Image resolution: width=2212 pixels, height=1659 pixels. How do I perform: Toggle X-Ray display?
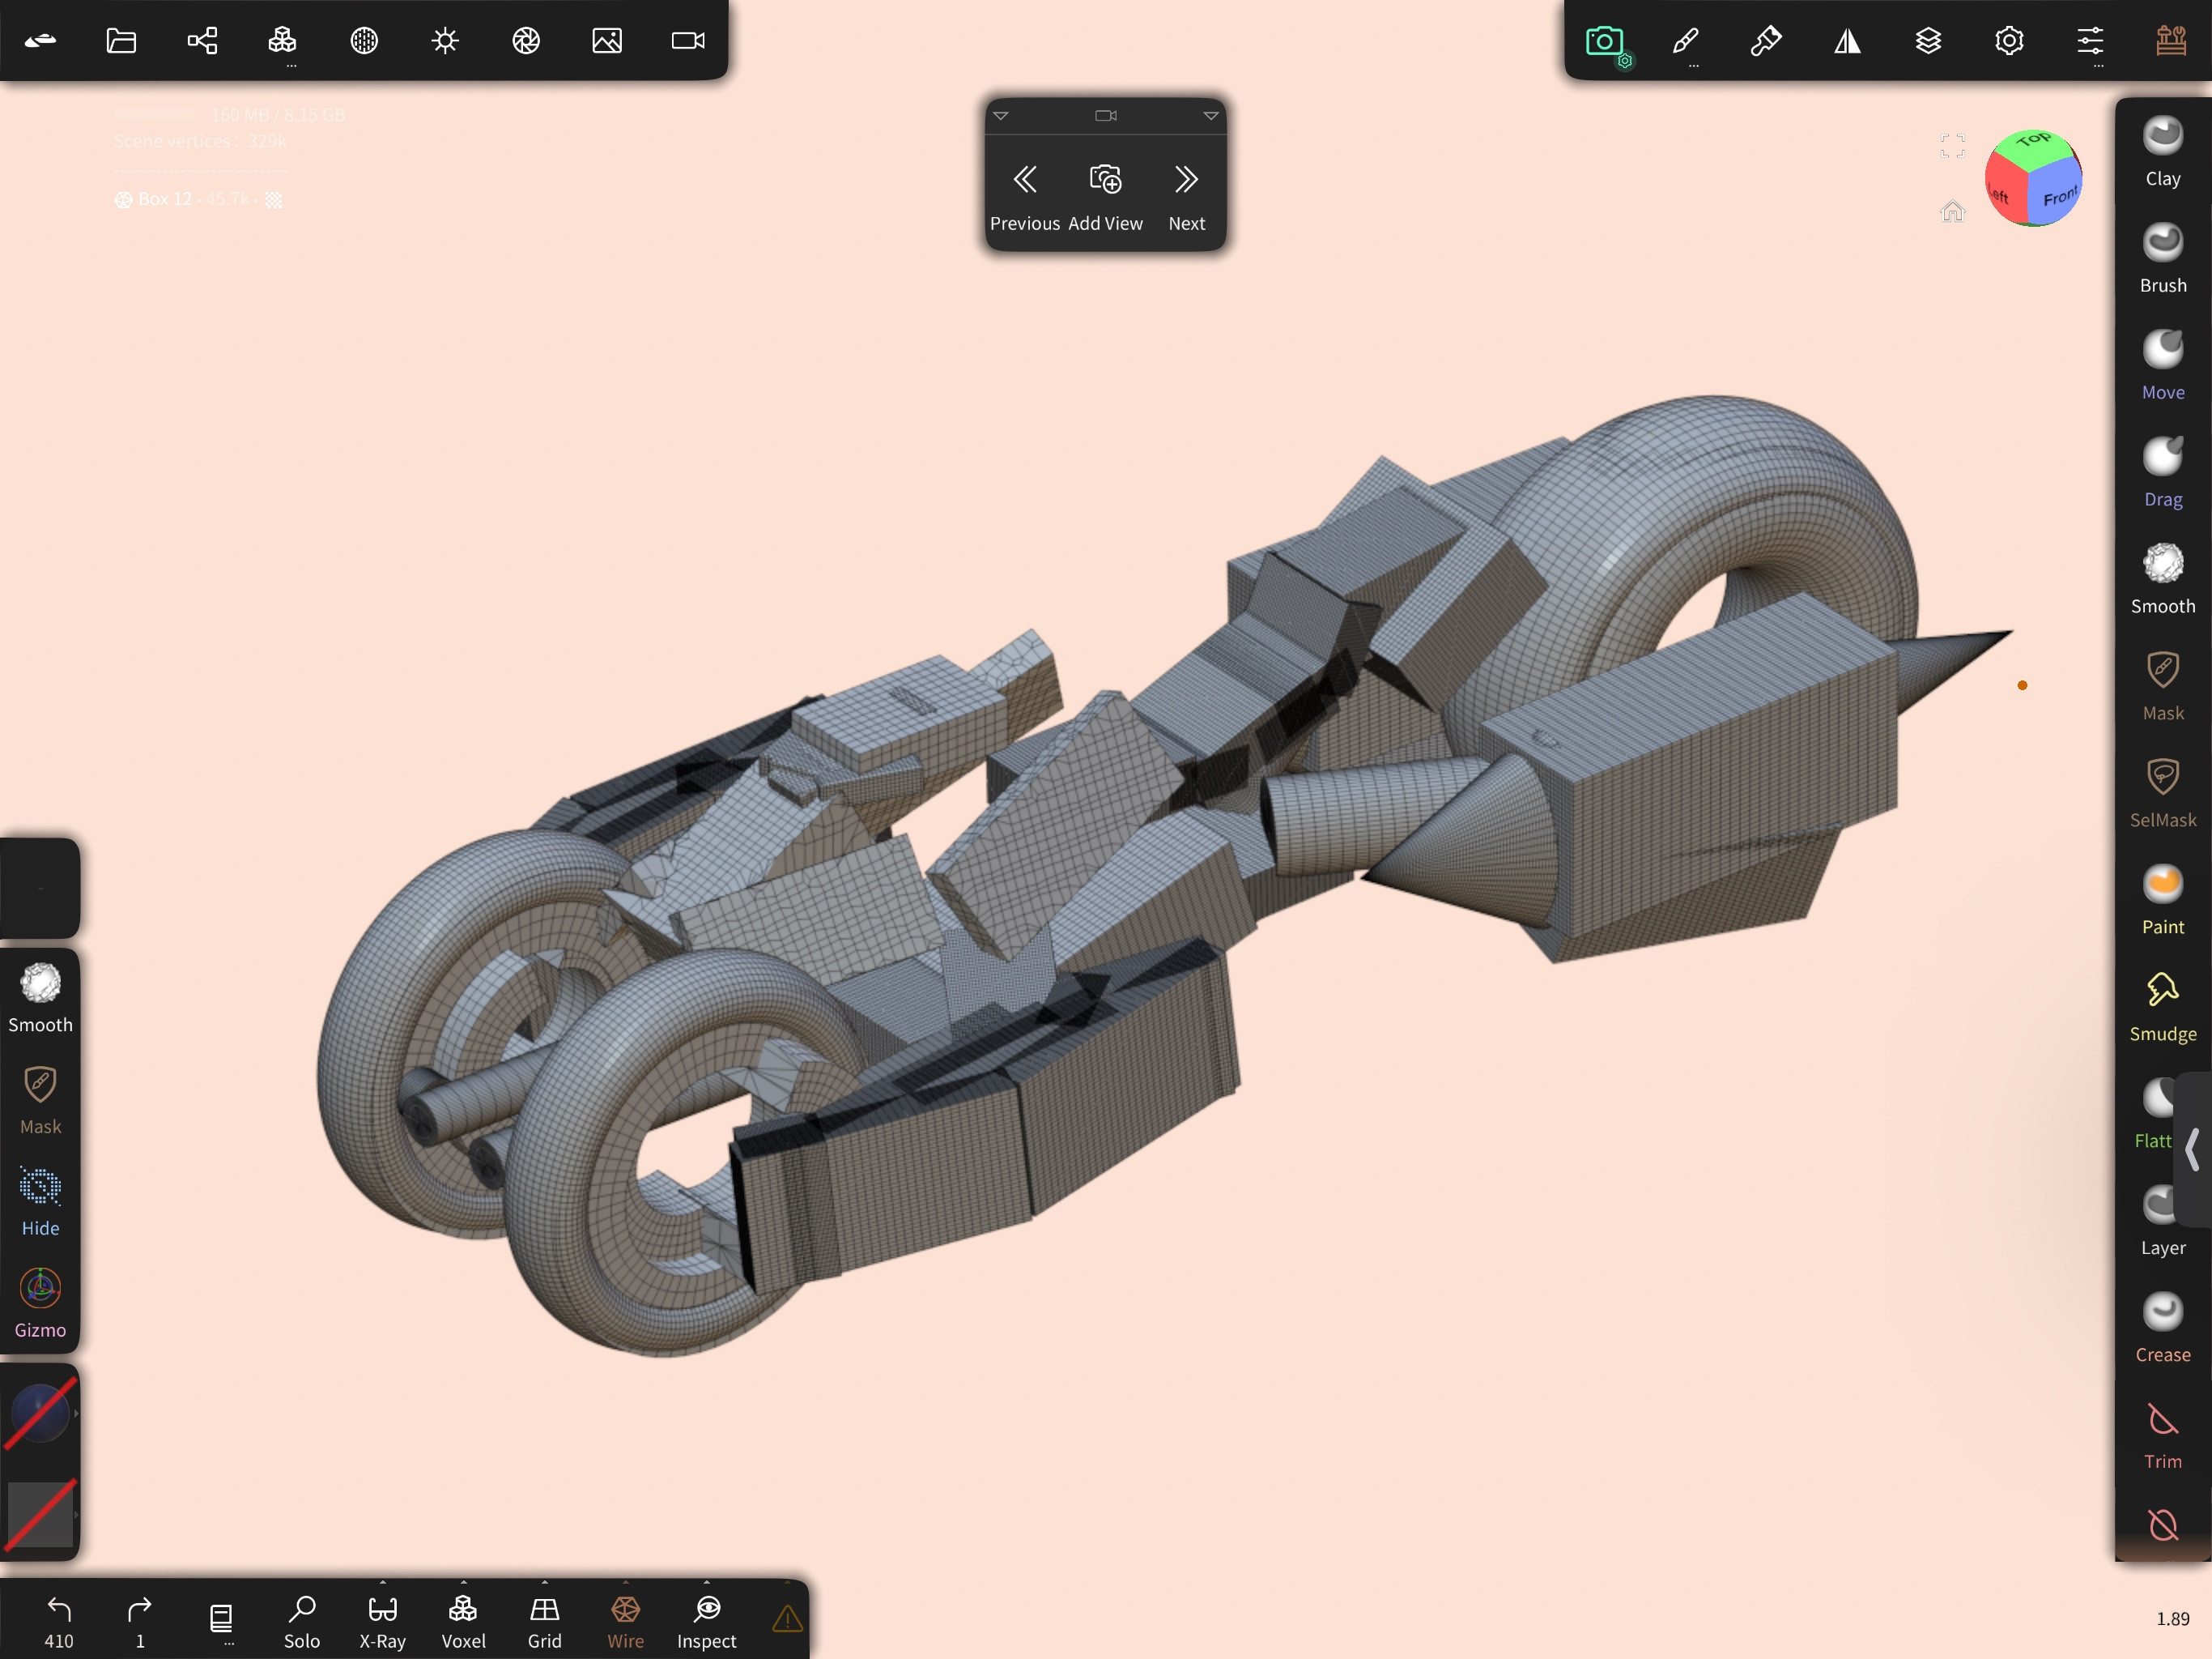coord(383,1621)
